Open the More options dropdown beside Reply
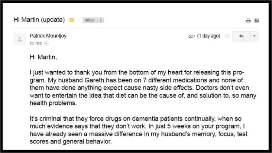The width and height of the screenshot is (272, 153). (254, 36)
